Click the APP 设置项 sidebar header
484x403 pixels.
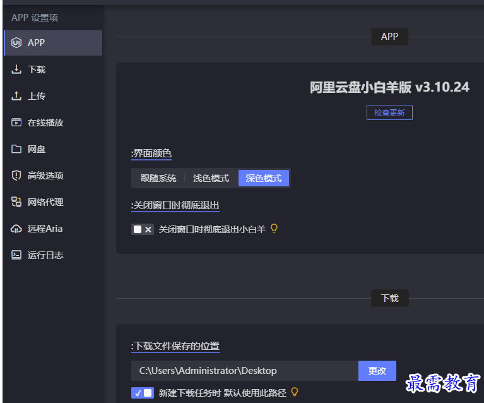click(35, 18)
